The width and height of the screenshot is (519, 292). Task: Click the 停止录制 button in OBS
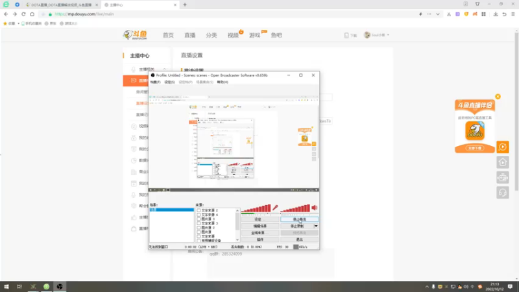(297, 226)
